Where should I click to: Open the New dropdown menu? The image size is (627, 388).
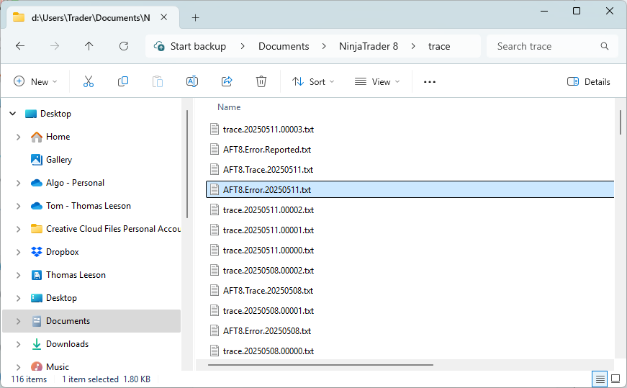coord(35,81)
